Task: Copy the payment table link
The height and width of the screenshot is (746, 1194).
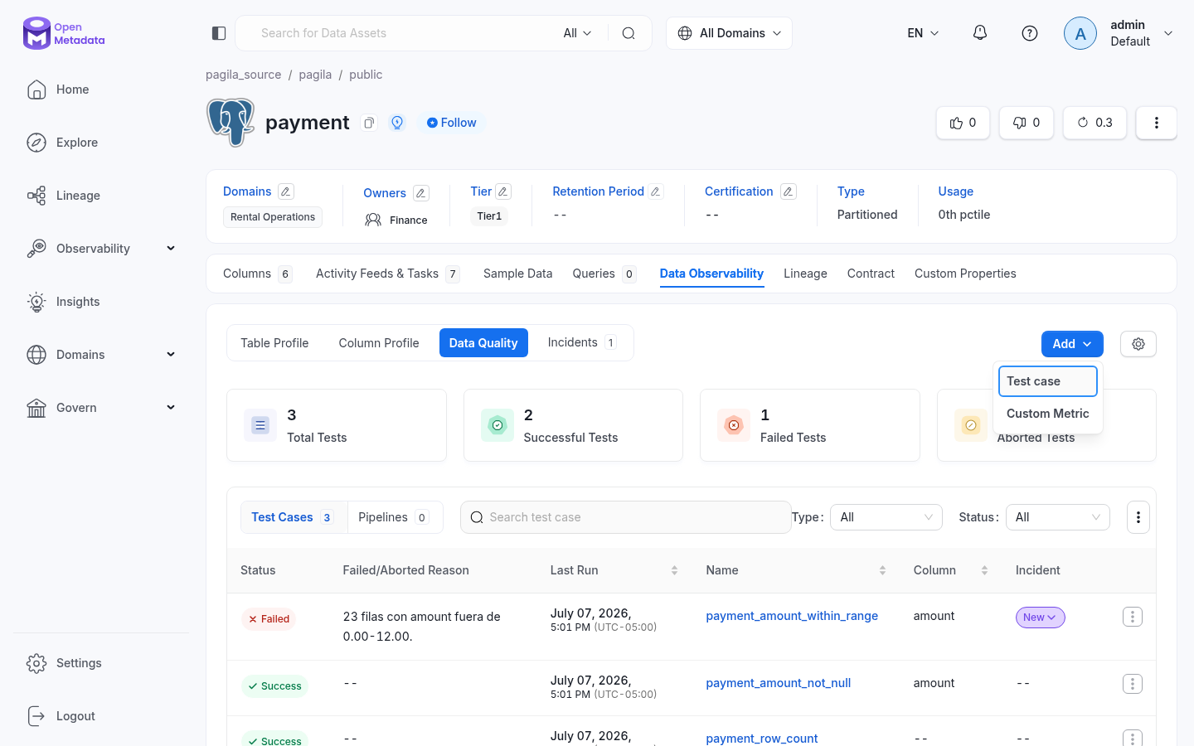Action: 369,123
